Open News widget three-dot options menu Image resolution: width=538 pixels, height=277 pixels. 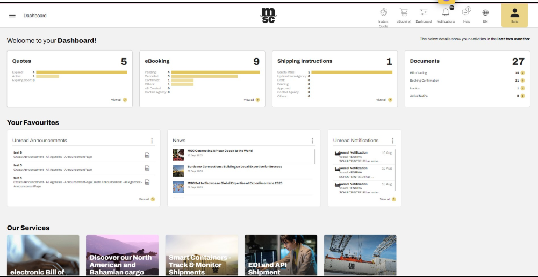coord(312,141)
